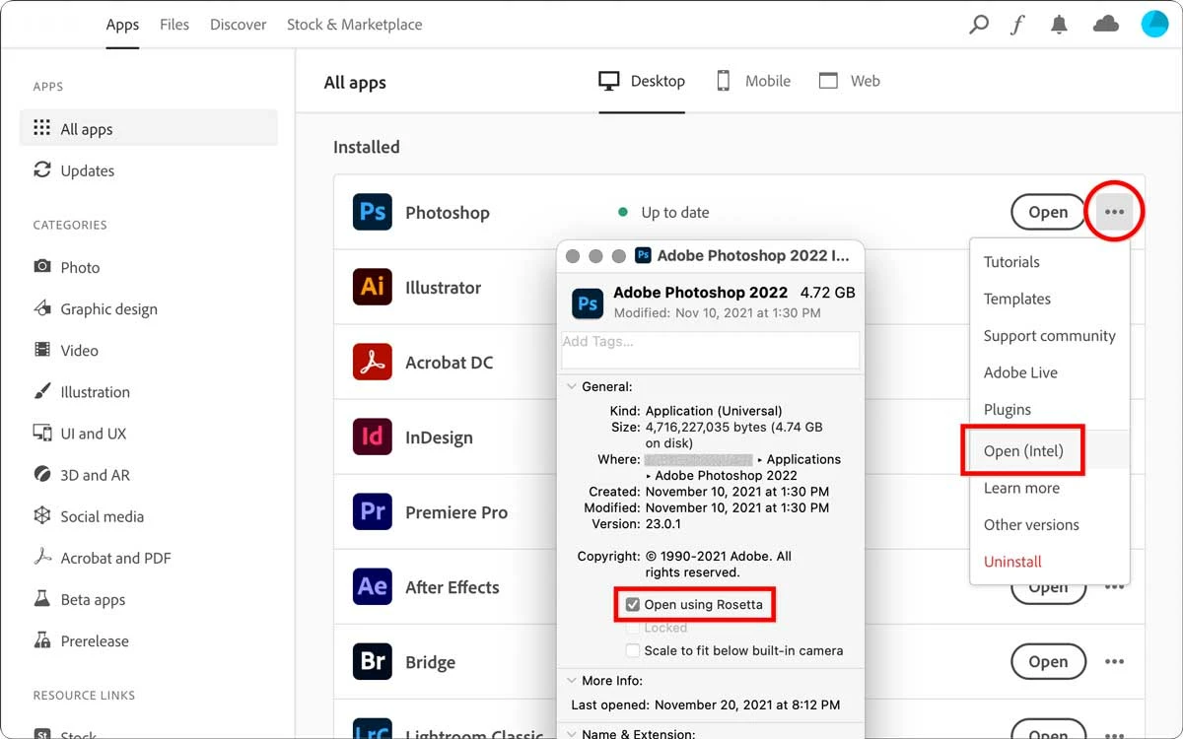
Task: Open the account profile avatar
Action: coord(1154,25)
